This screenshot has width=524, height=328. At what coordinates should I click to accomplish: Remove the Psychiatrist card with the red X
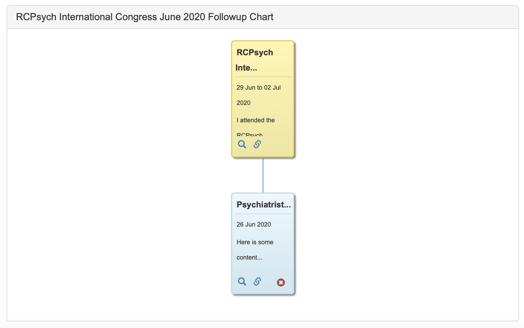pyautogui.click(x=281, y=282)
